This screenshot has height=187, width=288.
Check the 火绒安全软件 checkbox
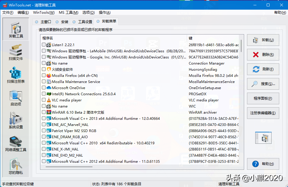pos(44,69)
